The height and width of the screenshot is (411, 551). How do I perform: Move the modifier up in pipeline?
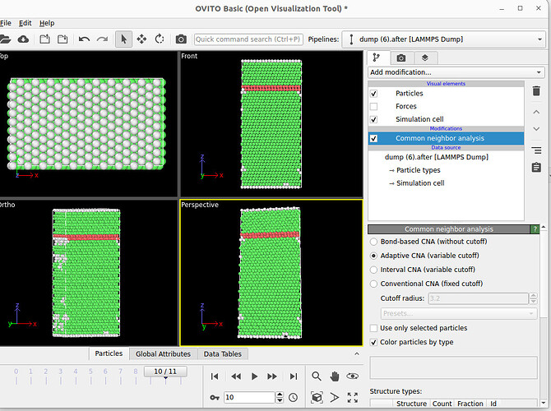pyautogui.click(x=536, y=112)
